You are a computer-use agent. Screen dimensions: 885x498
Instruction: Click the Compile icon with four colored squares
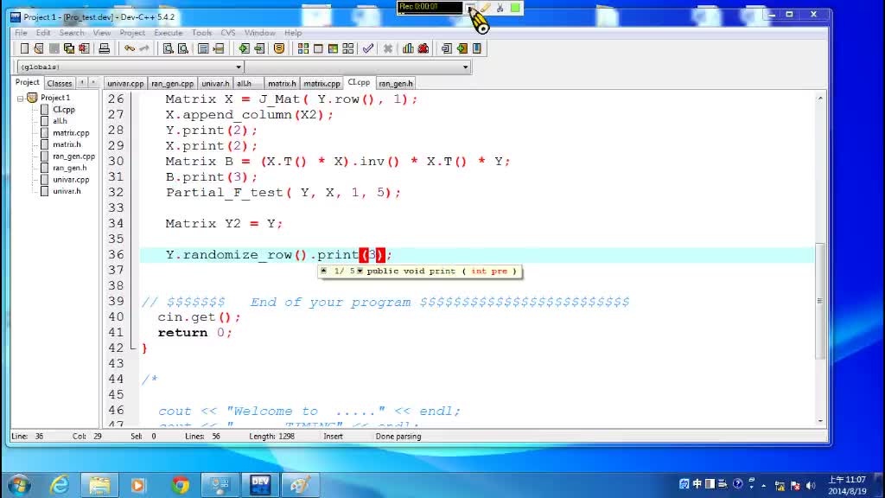(x=303, y=48)
